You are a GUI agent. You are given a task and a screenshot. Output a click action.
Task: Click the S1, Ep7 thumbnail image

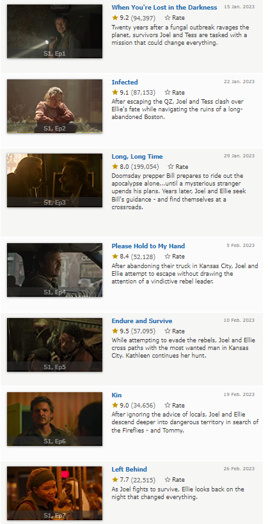pyautogui.click(x=55, y=493)
